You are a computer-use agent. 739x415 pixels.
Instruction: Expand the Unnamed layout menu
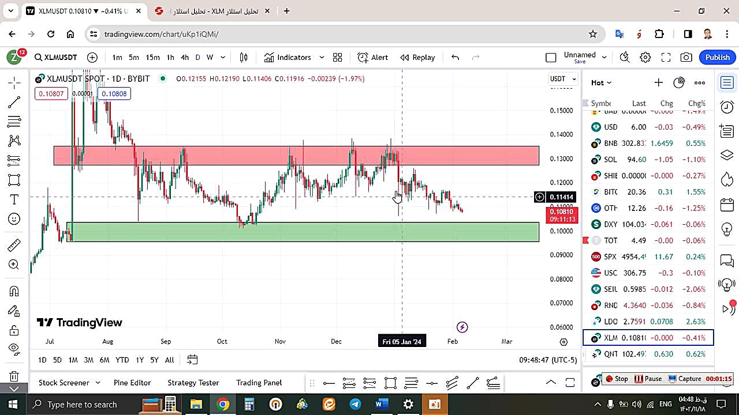[604, 57]
